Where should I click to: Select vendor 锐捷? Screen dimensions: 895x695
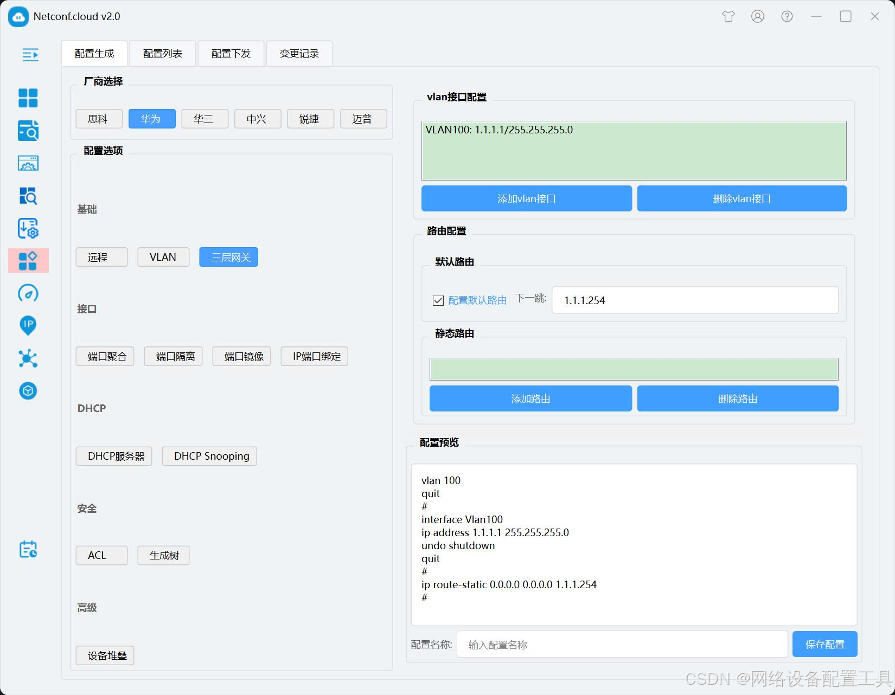pyautogui.click(x=311, y=119)
